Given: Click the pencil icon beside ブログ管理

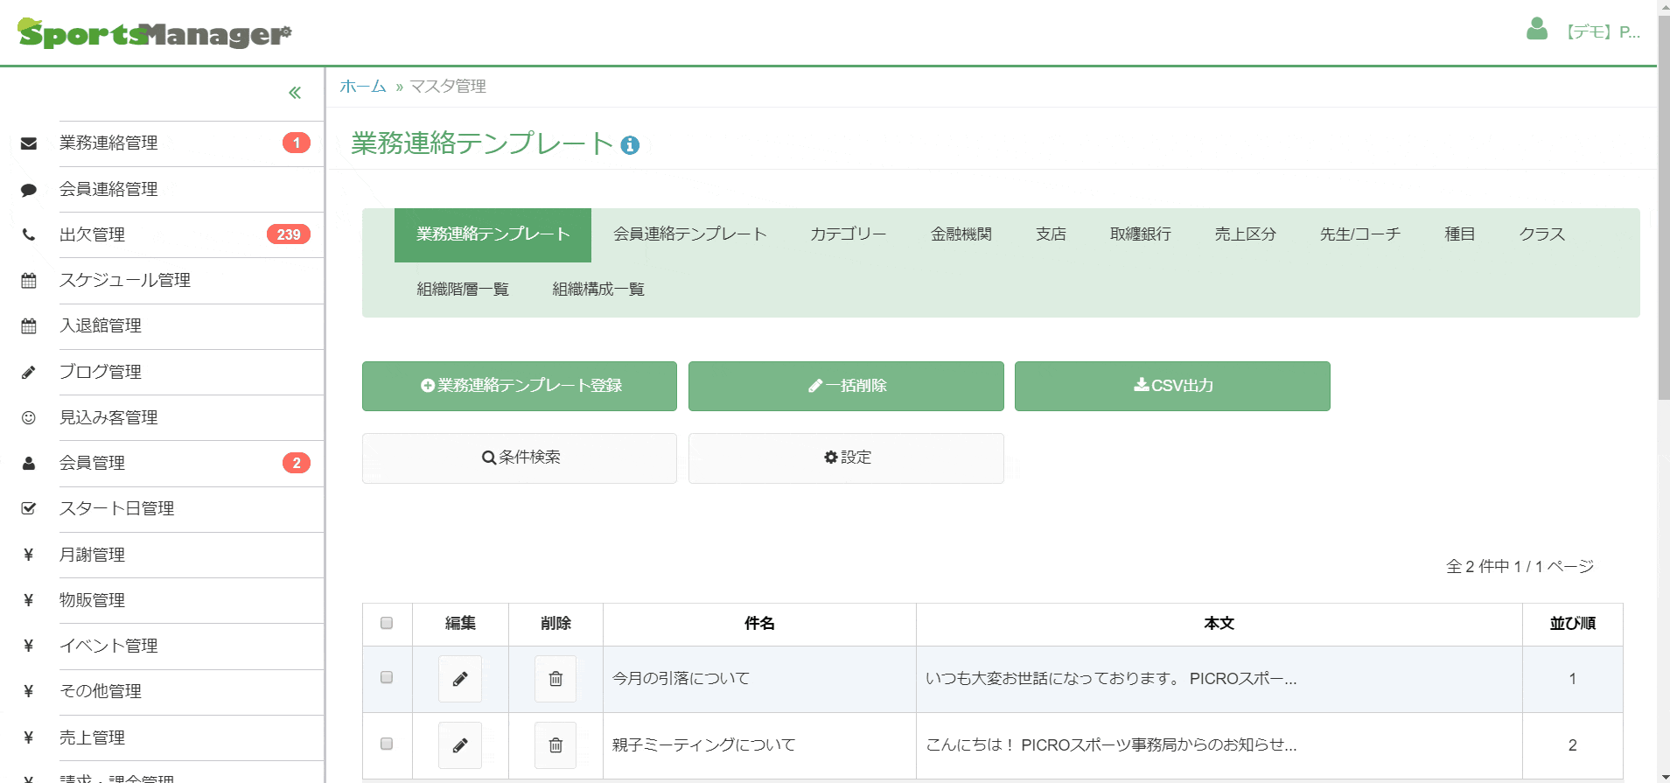Looking at the screenshot, I should pyautogui.click(x=29, y=372).
